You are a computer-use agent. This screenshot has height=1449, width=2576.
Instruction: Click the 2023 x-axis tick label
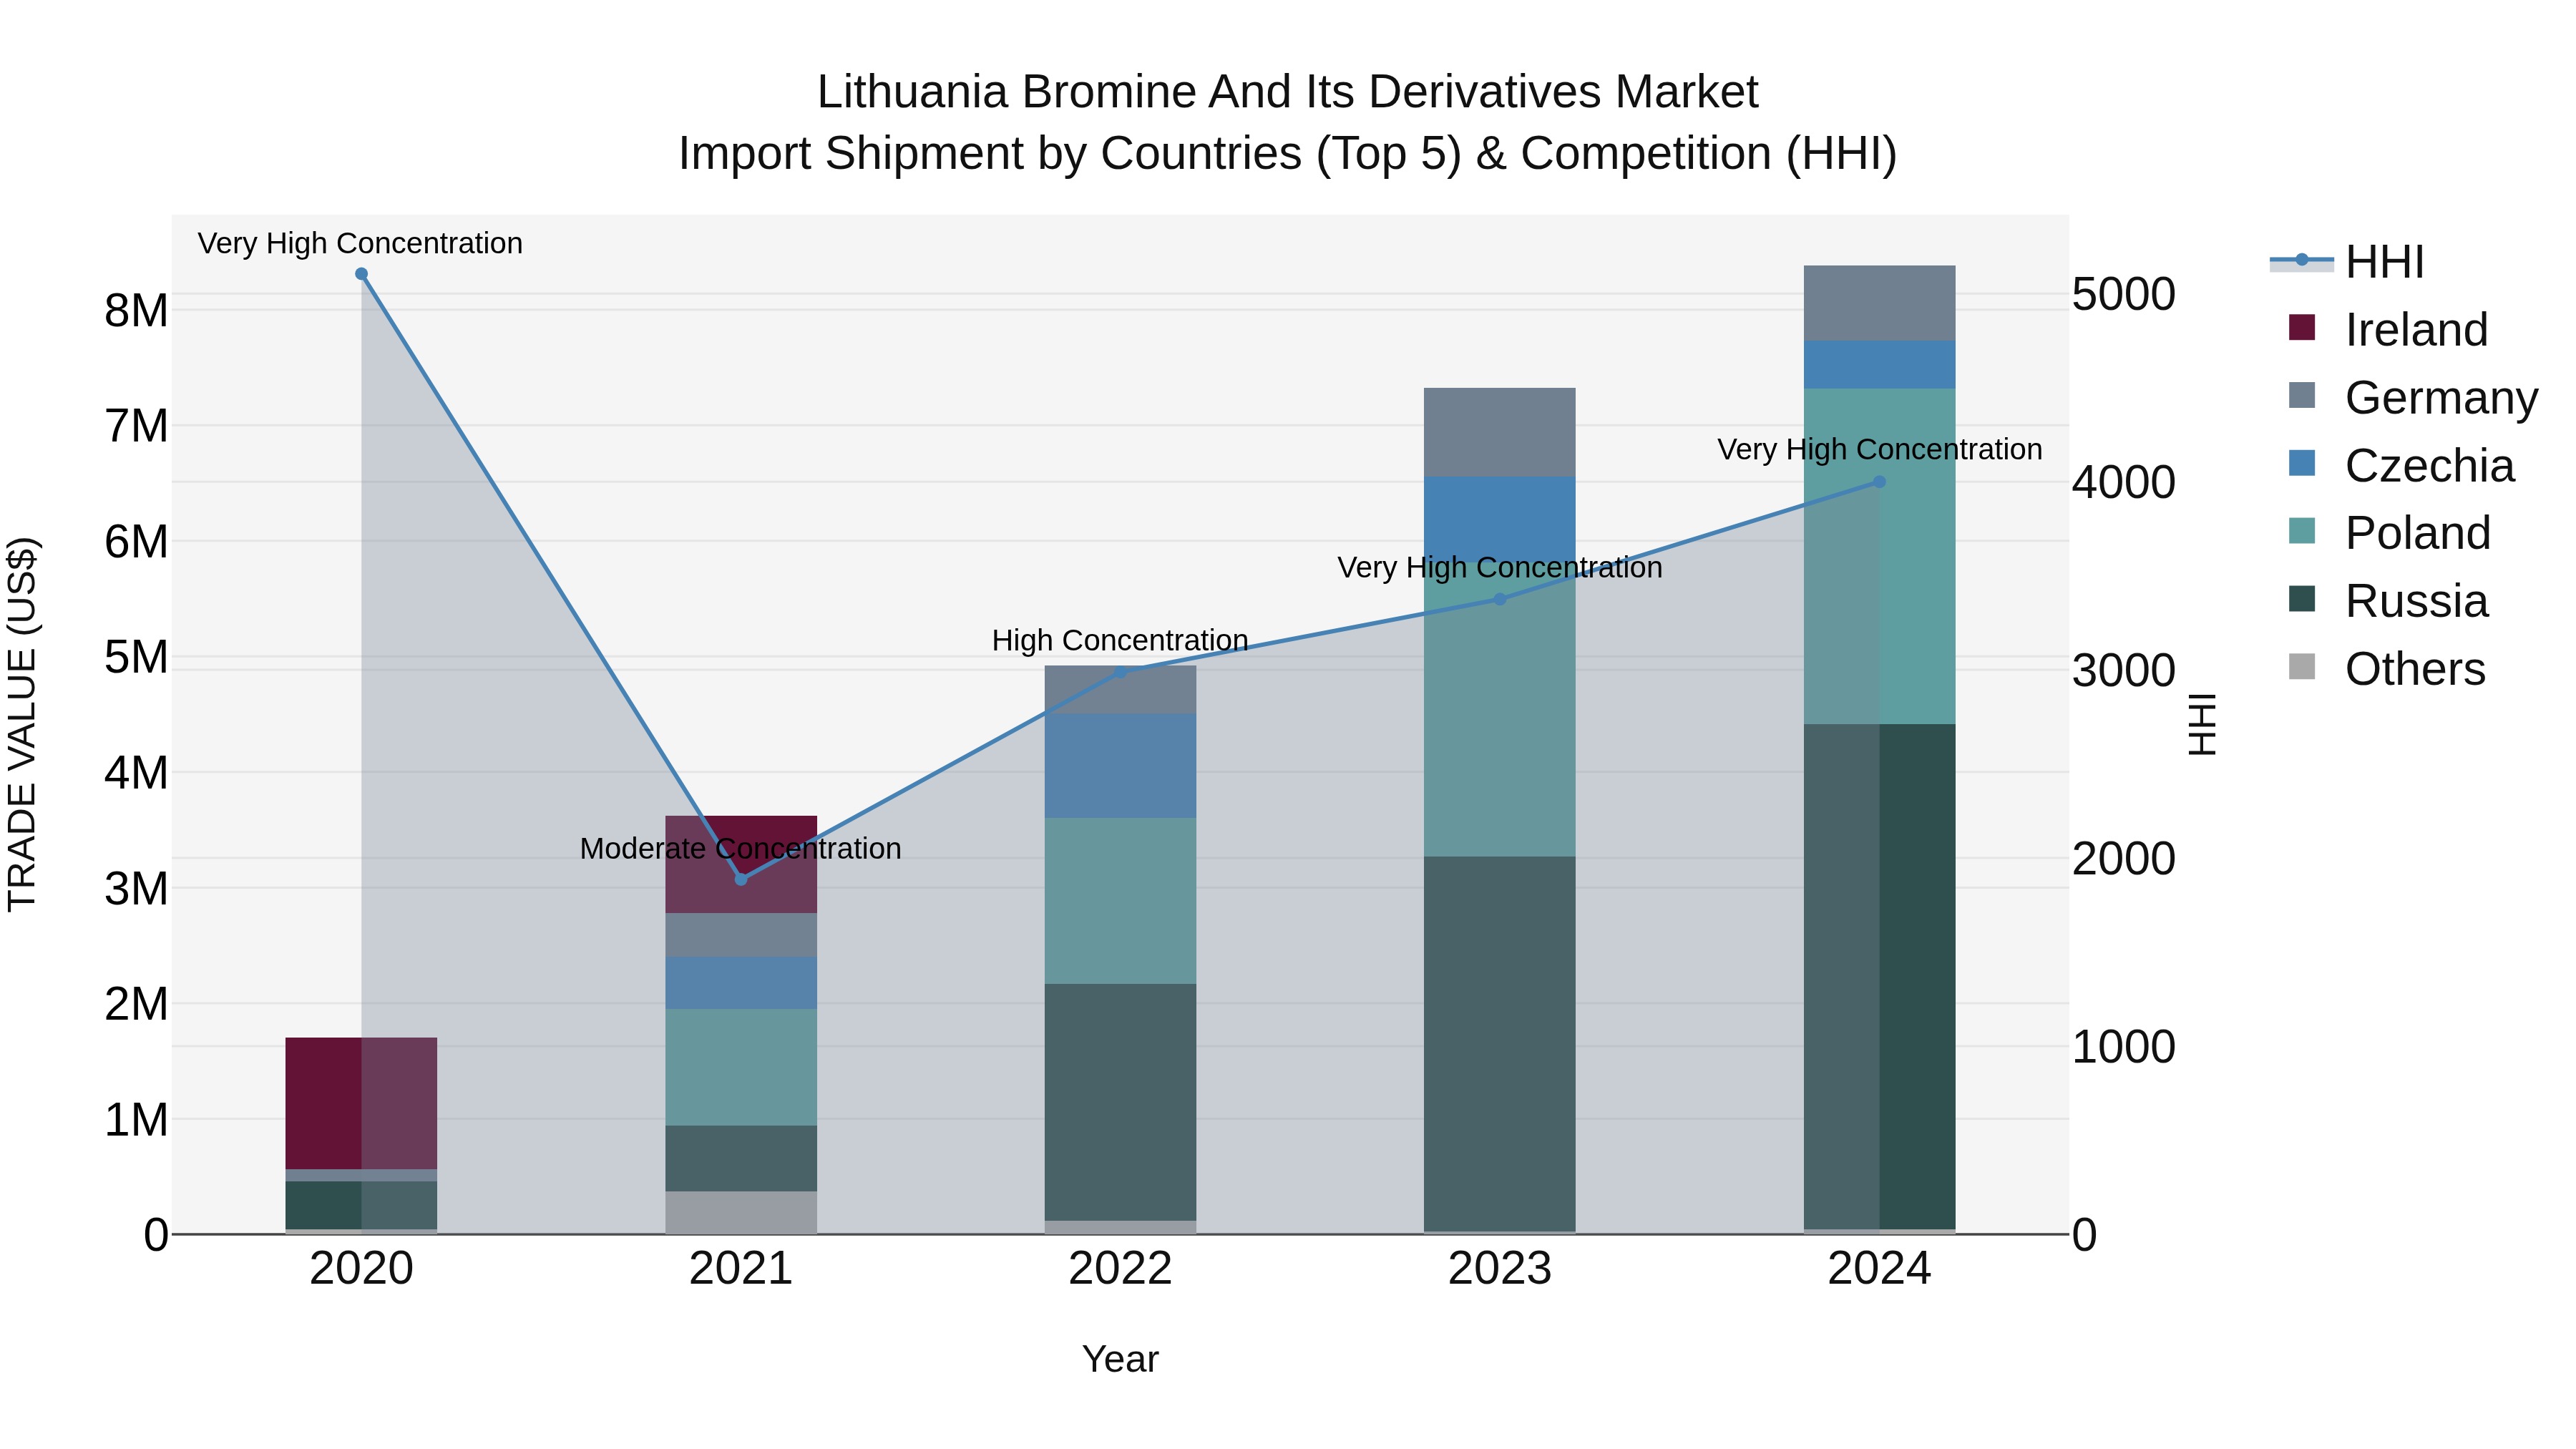click(1500, 1269)
